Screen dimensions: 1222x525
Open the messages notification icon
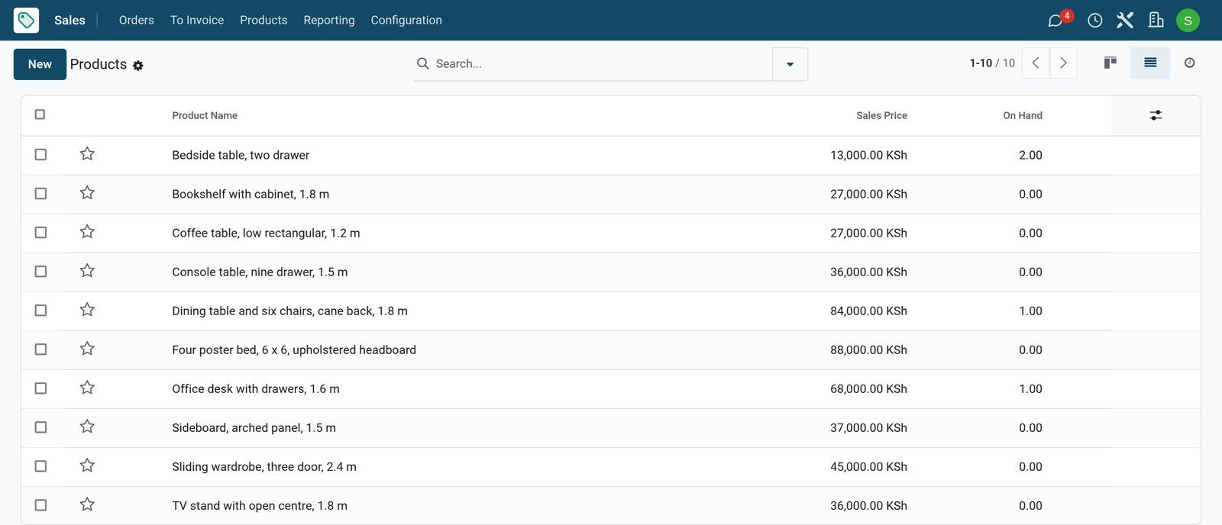(x=1056, y=20)
